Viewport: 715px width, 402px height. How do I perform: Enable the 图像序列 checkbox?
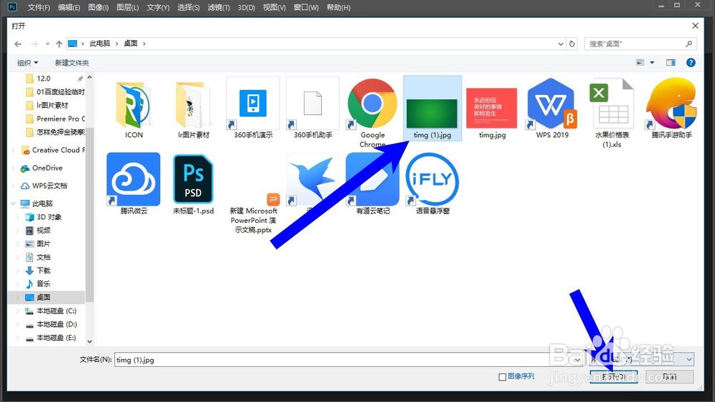tap(502, 377)
